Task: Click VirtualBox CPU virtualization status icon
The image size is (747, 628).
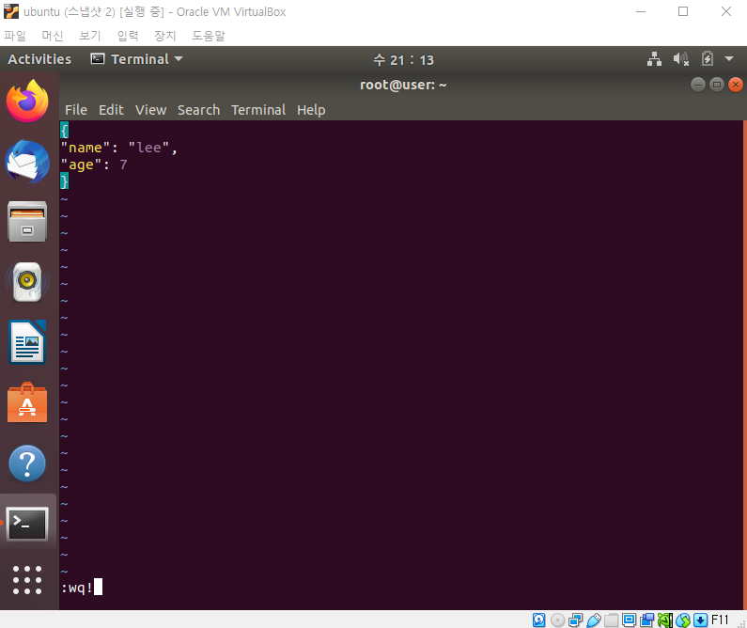Action: tap(665, 620)
